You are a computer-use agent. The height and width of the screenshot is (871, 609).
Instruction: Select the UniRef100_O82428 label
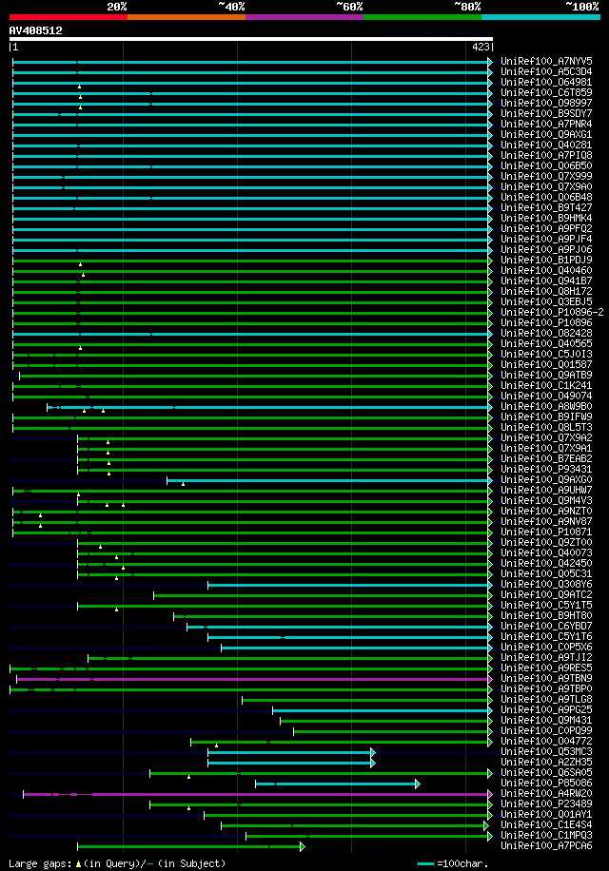point(546,334)
